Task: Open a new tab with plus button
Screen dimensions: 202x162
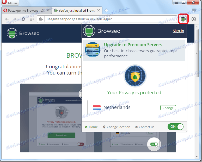Action: pyautogui.click(x=106, y=10)
